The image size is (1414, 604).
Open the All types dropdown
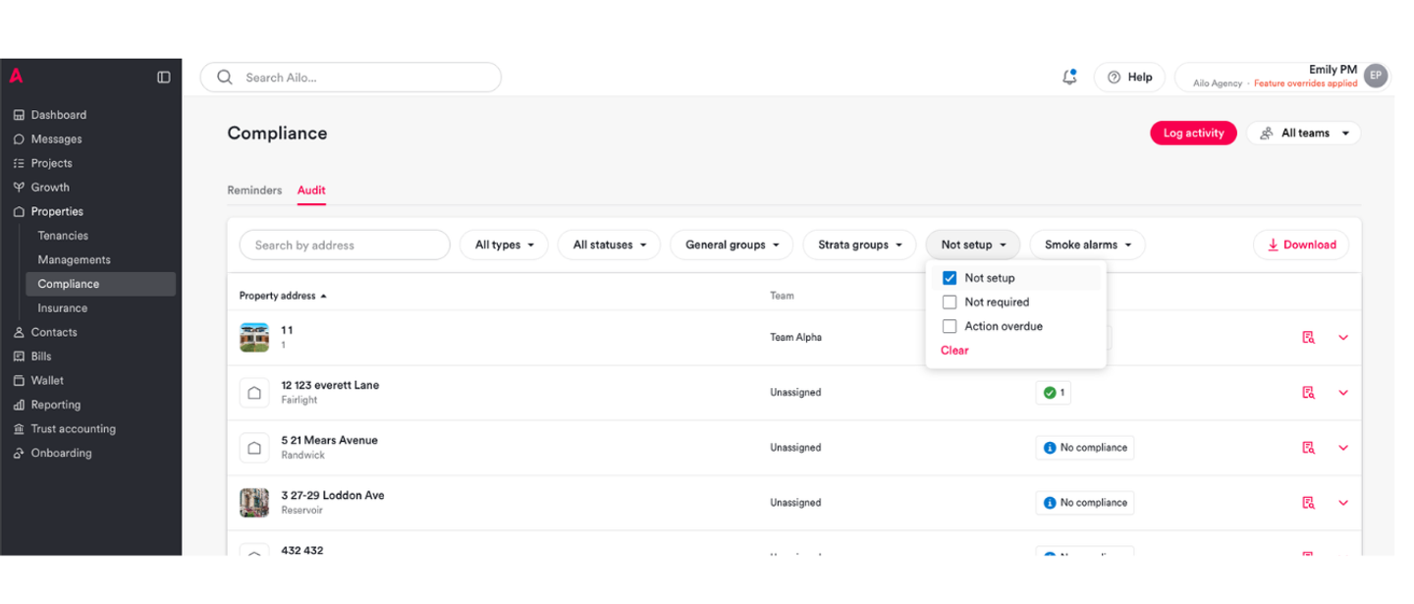(x=504, y=245)
